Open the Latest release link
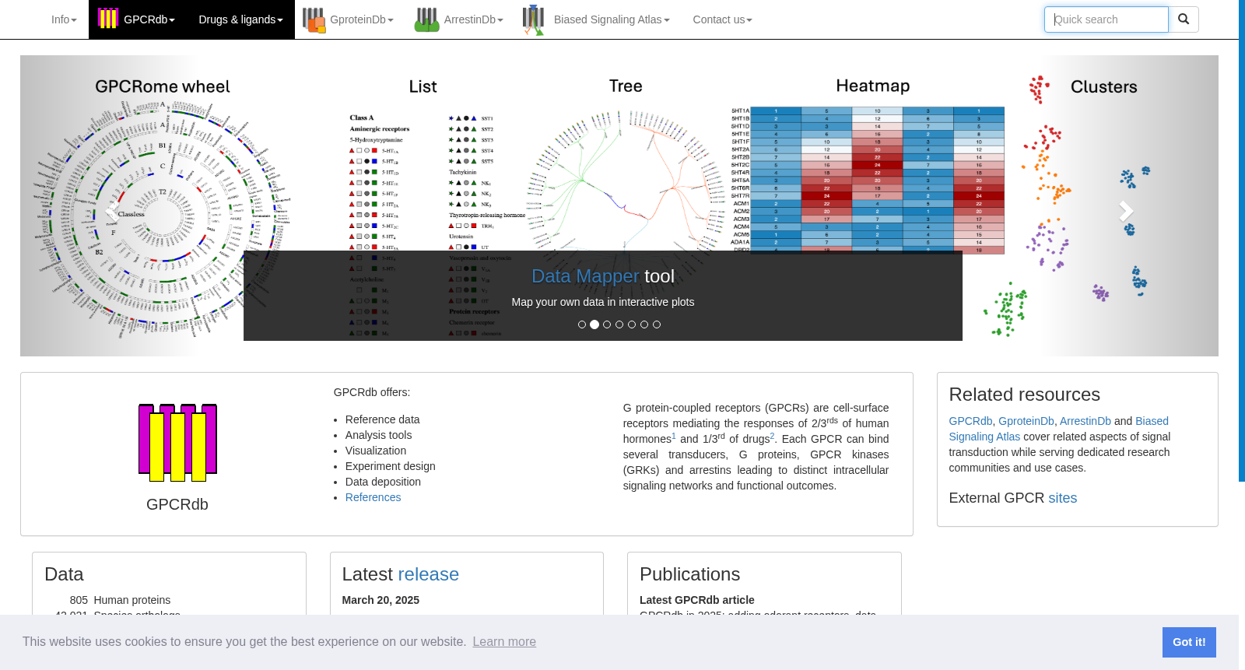 click(x=428, y=574)
